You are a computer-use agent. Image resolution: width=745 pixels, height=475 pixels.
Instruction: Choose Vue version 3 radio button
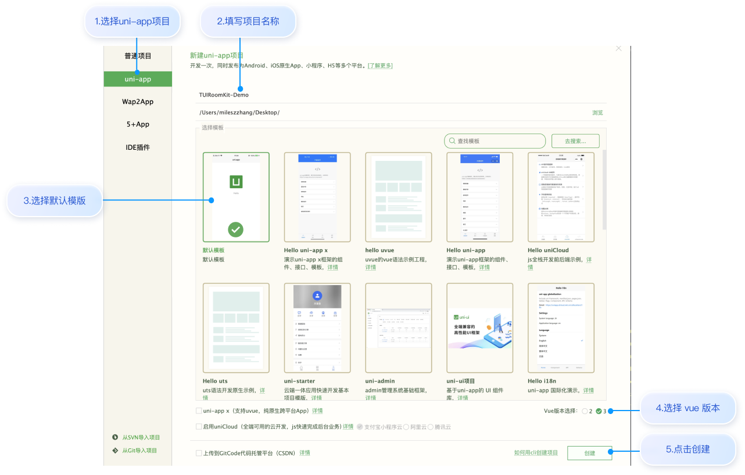599,411
